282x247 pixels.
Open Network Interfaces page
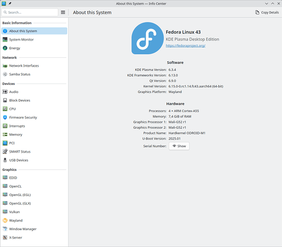tap(34, 66)
